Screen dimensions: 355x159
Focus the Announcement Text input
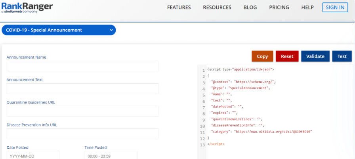click(x=82, y=89)
